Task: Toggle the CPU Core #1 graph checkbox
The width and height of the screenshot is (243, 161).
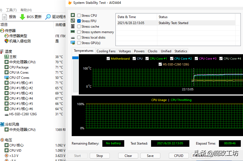Action: click(x=147, y=59)
